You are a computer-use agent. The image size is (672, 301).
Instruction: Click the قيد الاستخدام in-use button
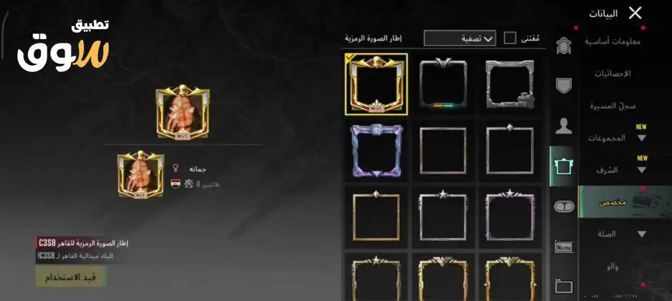71,277
